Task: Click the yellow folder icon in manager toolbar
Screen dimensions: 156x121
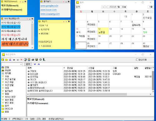Action: [7, 60]
